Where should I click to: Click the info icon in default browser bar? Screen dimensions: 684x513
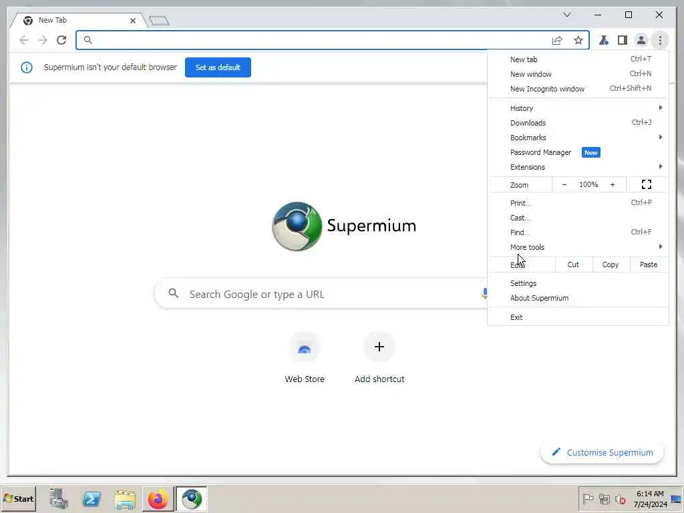point(27,67)
